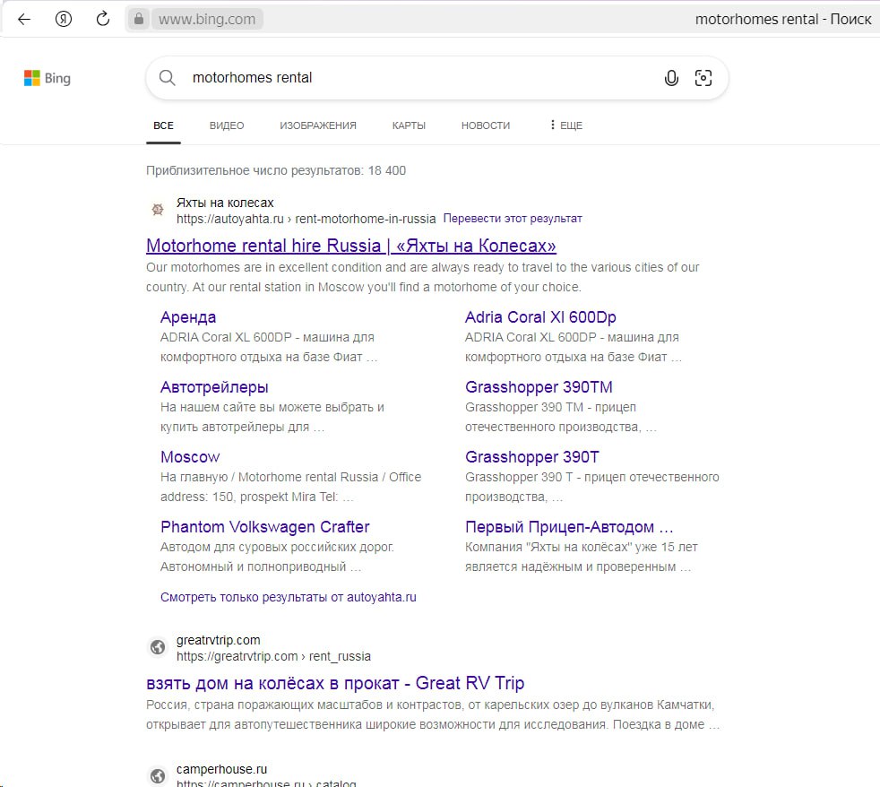Expand the ЕЩЕ more menu

[x=565, y=125]
